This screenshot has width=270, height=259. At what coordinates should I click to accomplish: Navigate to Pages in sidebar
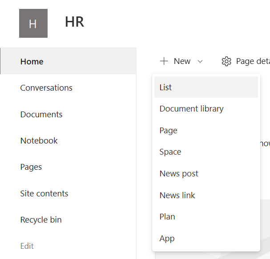coord(31,167)
